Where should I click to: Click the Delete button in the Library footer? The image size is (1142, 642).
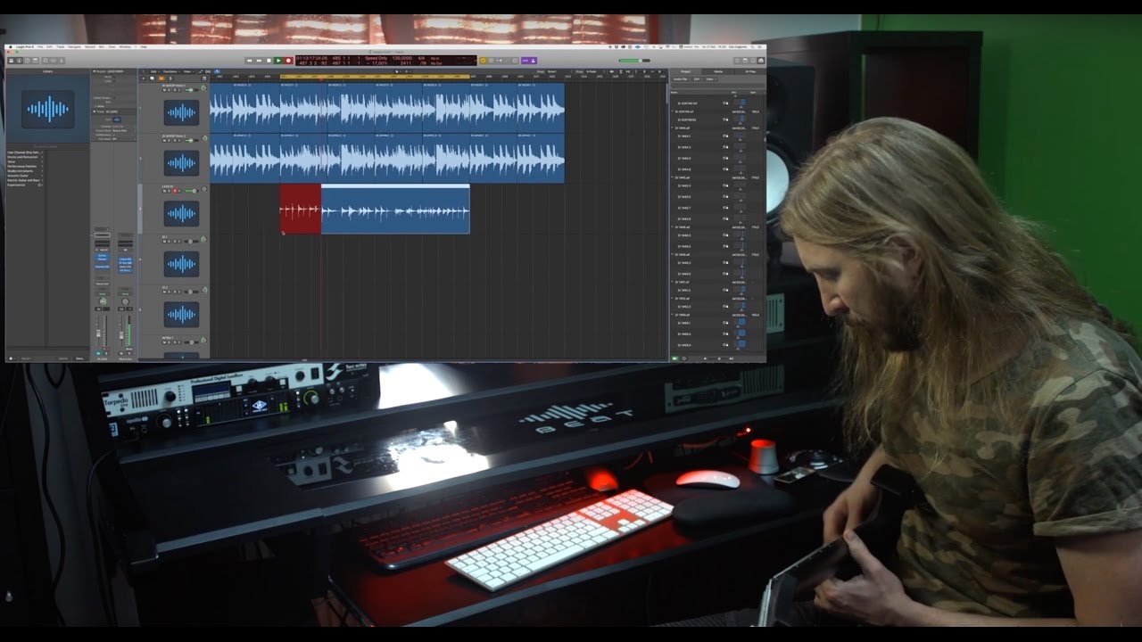(63, 358)
